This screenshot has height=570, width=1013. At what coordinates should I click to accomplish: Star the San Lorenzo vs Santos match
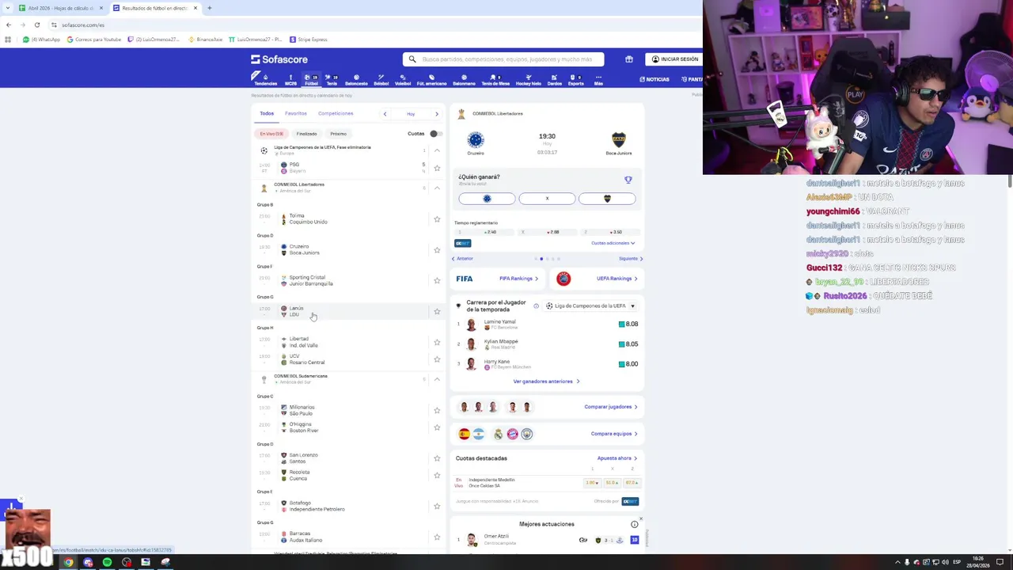tap(437, 458)
